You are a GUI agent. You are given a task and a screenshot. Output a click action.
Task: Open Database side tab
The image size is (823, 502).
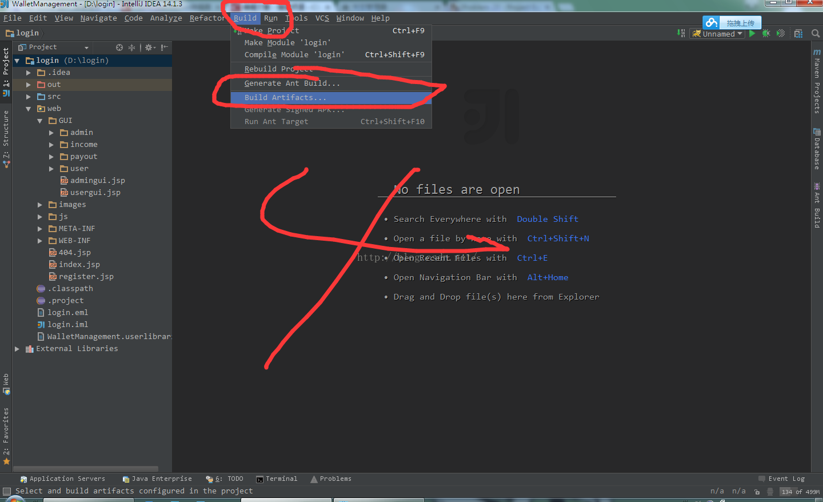[x=817, y=149]
